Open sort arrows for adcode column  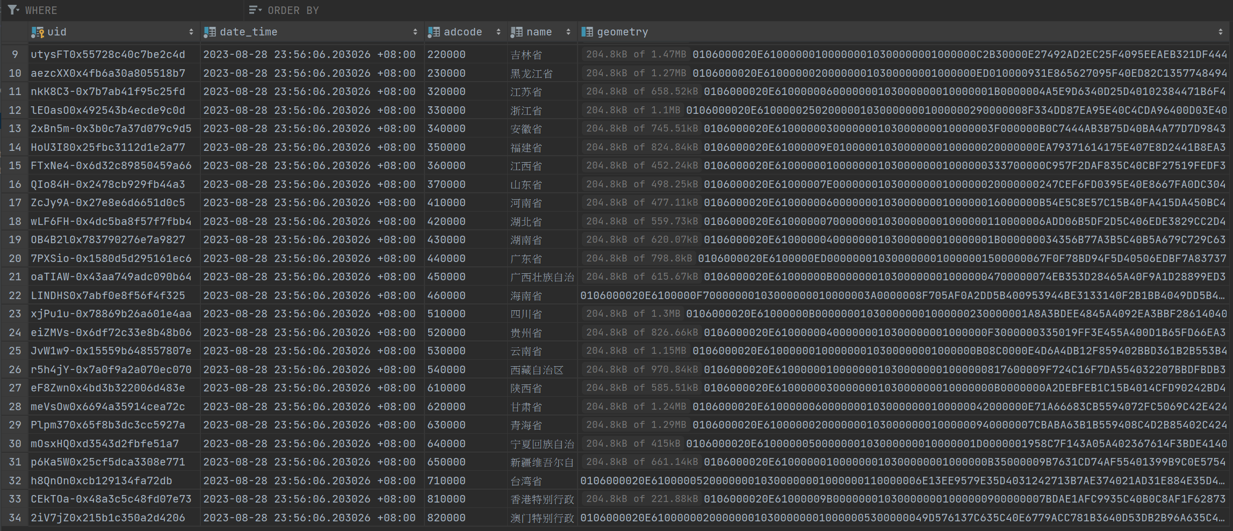point(499,32)
